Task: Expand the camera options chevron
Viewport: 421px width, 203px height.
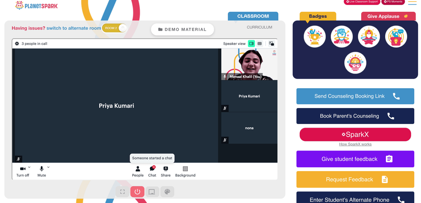Action: click(x=29, y=167)
